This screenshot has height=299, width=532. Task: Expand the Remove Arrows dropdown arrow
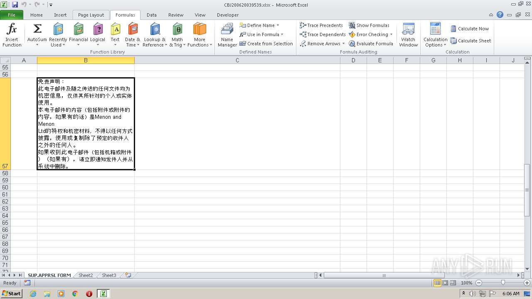[343, 44]
